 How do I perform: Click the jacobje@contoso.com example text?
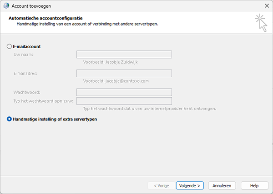(x=127, y=81)
